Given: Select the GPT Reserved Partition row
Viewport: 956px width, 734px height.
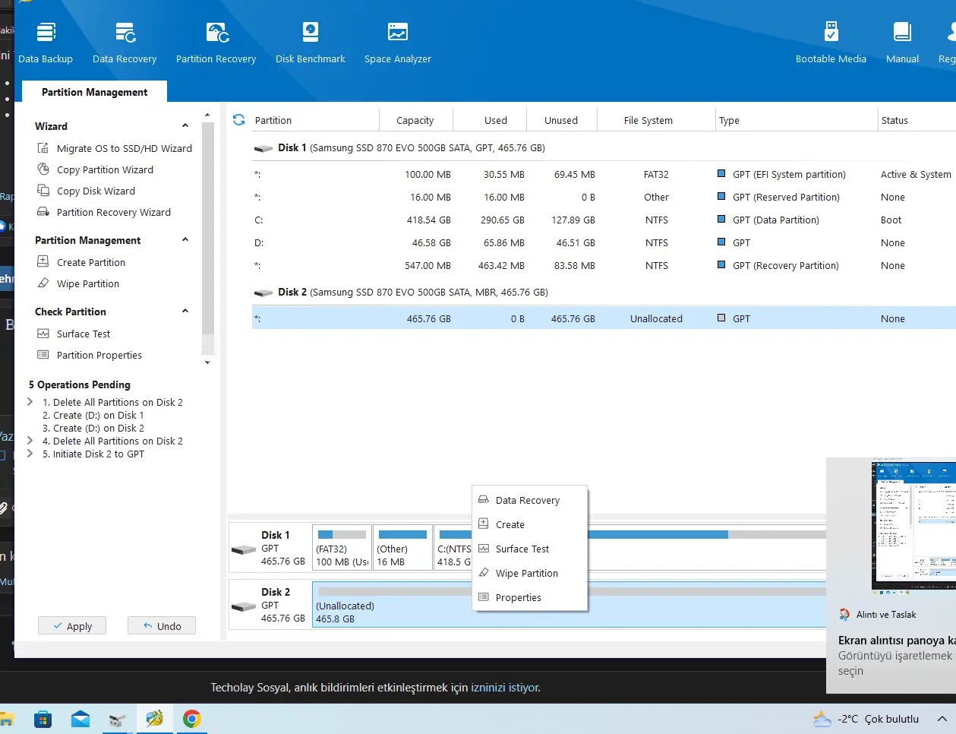Looking at the screenshot, I should click(x=604, y=197).
